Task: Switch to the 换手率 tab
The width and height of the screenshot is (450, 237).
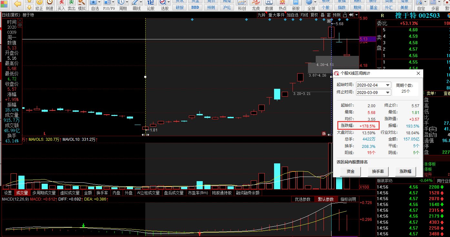Action: [102, 193]
